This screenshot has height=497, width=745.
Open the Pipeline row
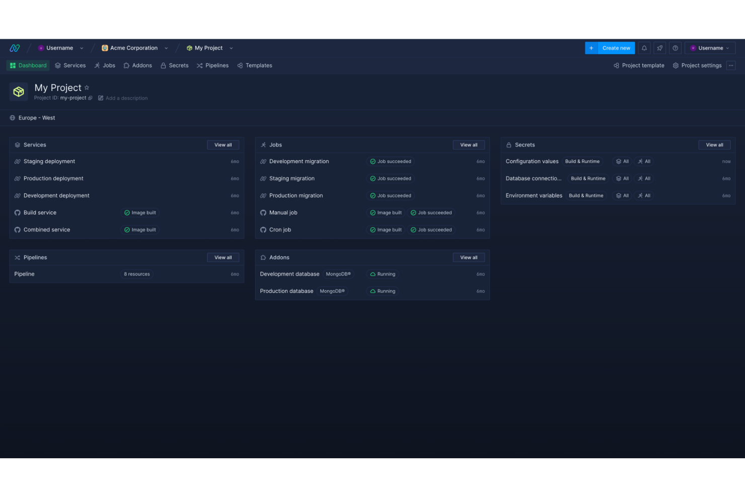tap(127, 274)
